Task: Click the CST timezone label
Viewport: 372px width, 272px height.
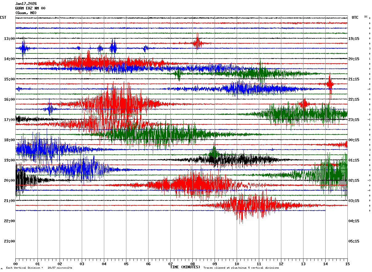Action: point(3,17)
